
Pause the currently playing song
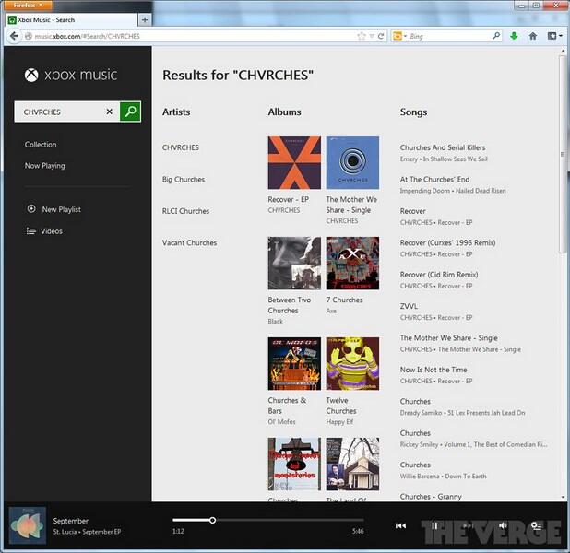coord(434,525)
